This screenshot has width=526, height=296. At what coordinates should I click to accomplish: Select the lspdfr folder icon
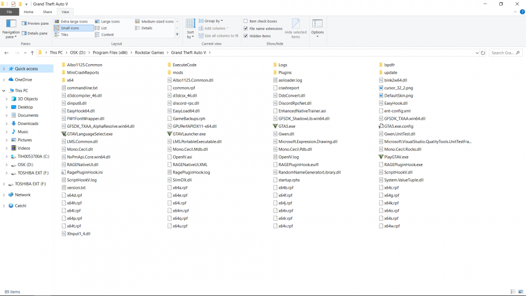tap(381, 65)
